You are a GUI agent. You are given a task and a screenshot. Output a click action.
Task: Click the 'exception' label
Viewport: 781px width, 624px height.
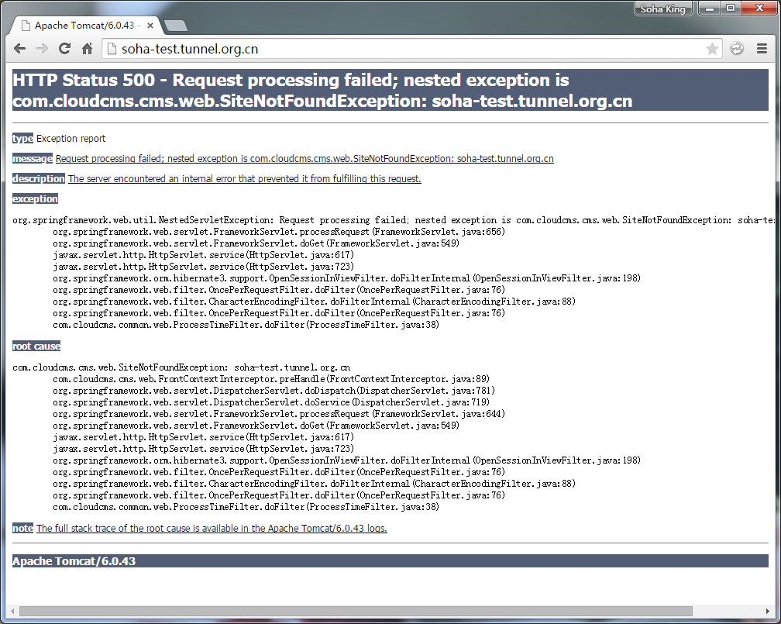pos(35,199)
